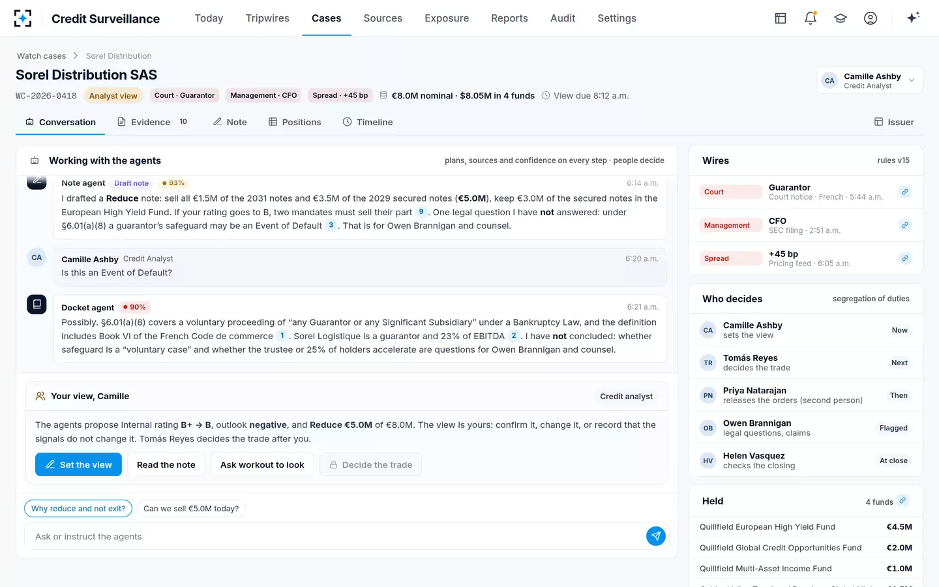The image size is (939, 587).
Task: Click Ask workout to look button
Action: pyautogui.click(x=262, y=464)
